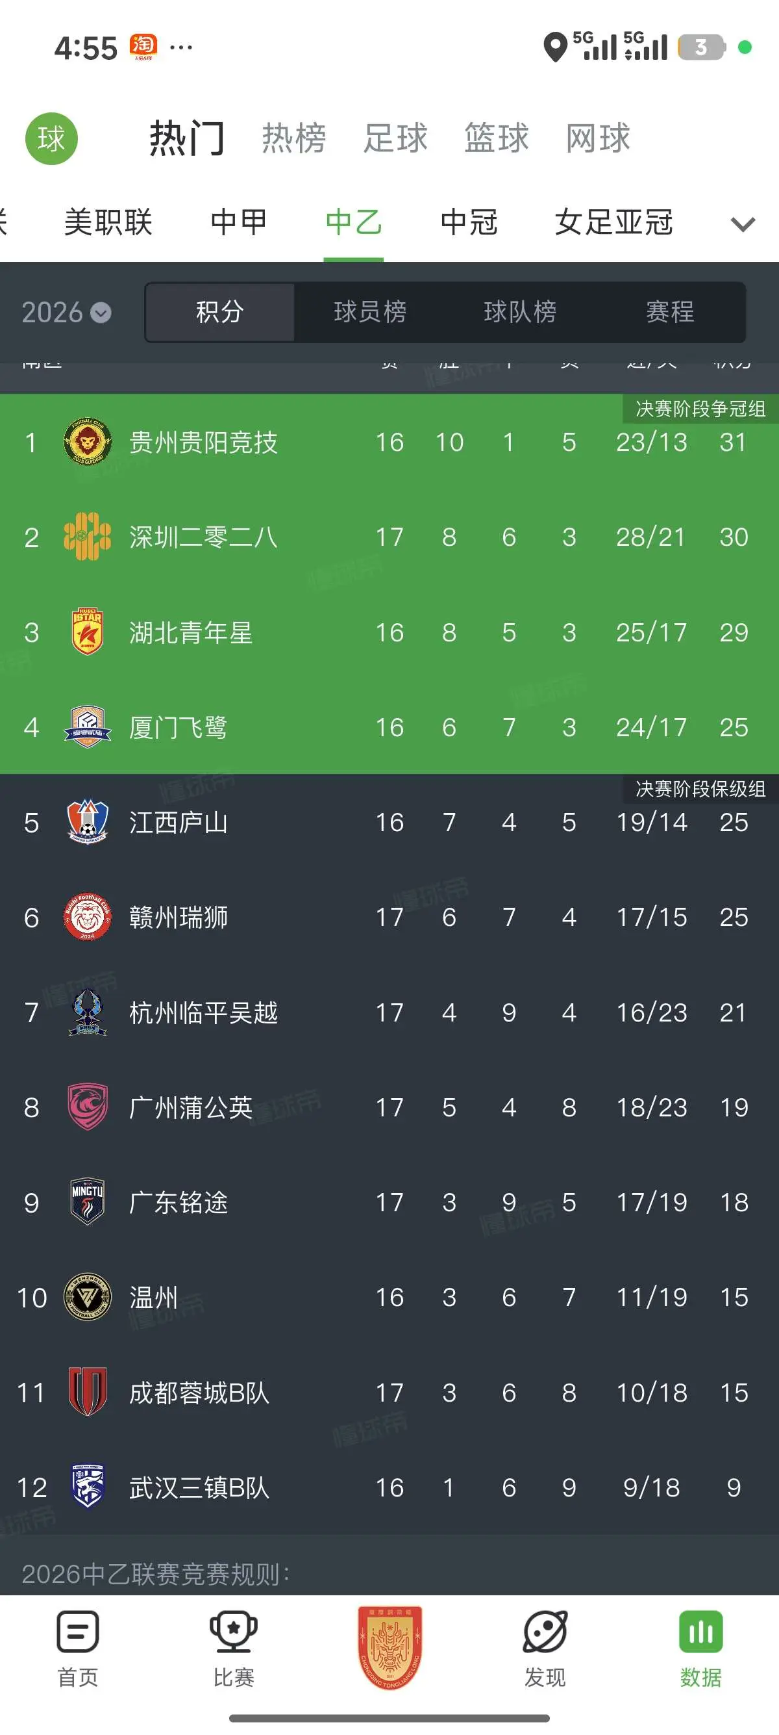
Task: Open the 2026 season dropdown
Action: 66,313
